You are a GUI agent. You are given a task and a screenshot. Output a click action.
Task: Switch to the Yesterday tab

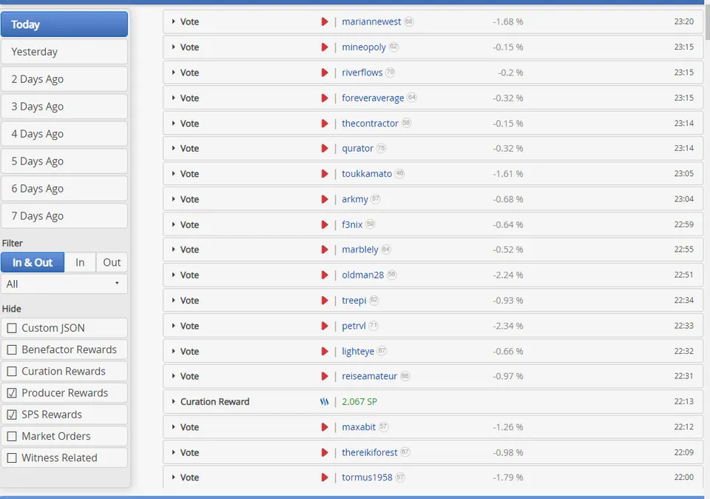[64, 52]
